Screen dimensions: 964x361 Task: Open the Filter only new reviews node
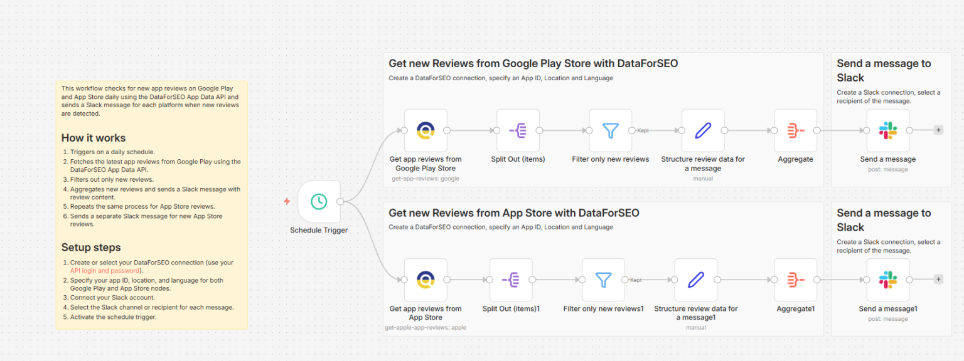tap(611, 130)
